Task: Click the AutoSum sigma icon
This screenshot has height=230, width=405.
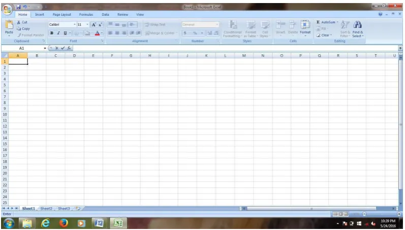Action: point(318,22)
